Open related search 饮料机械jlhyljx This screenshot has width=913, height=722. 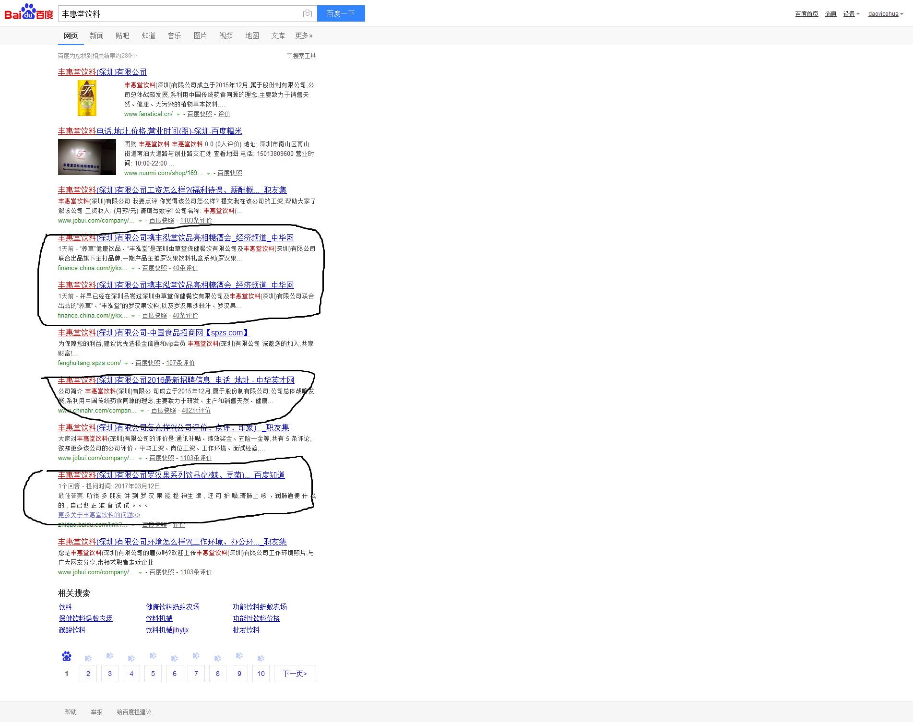167,630
